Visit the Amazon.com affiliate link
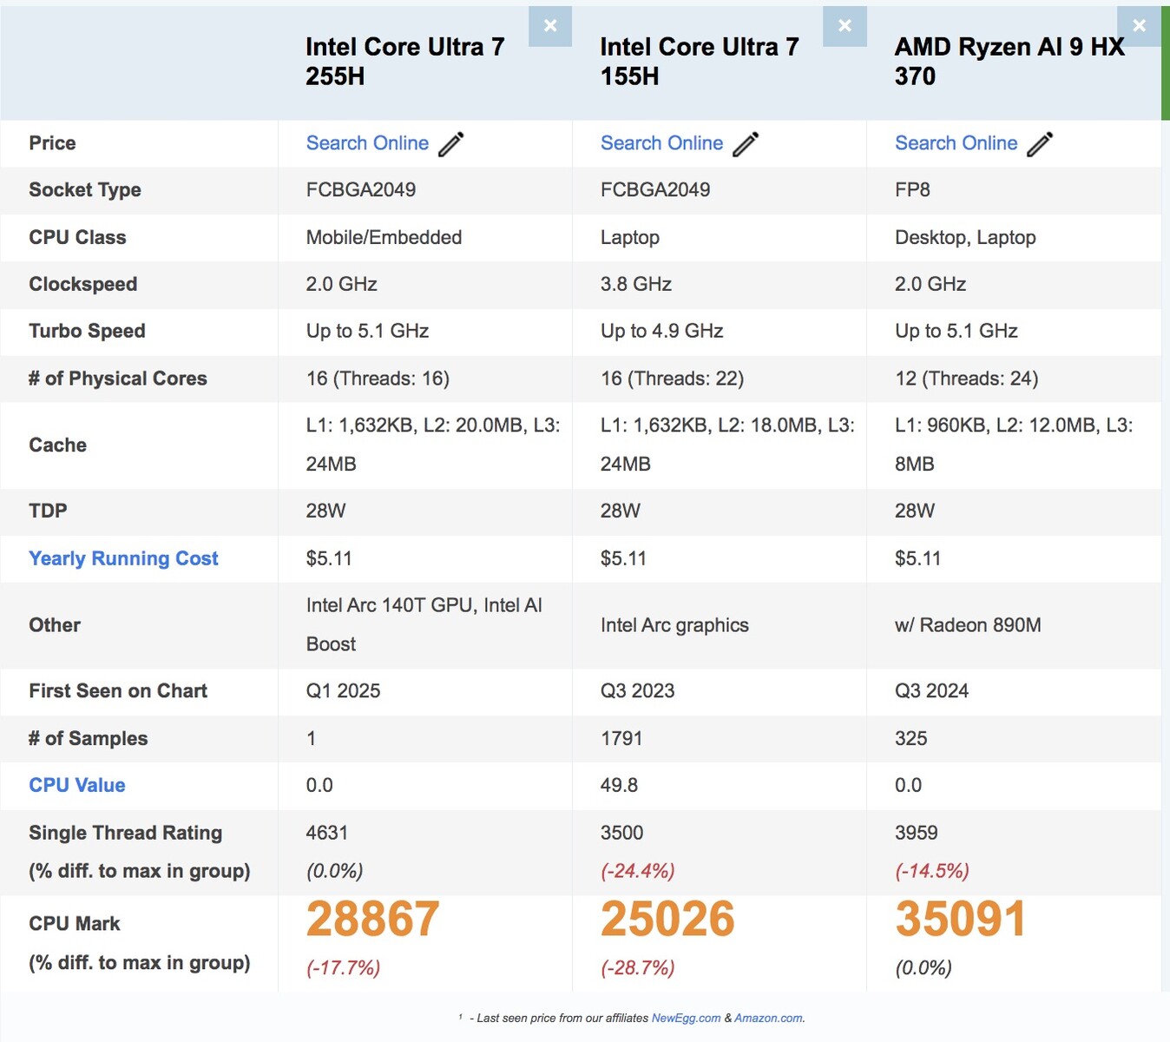This screenshot has width=1170, height=1042. (768, 1017)
